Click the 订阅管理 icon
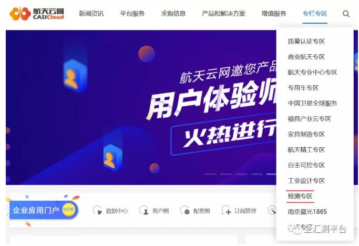 [x=226, y=210]
